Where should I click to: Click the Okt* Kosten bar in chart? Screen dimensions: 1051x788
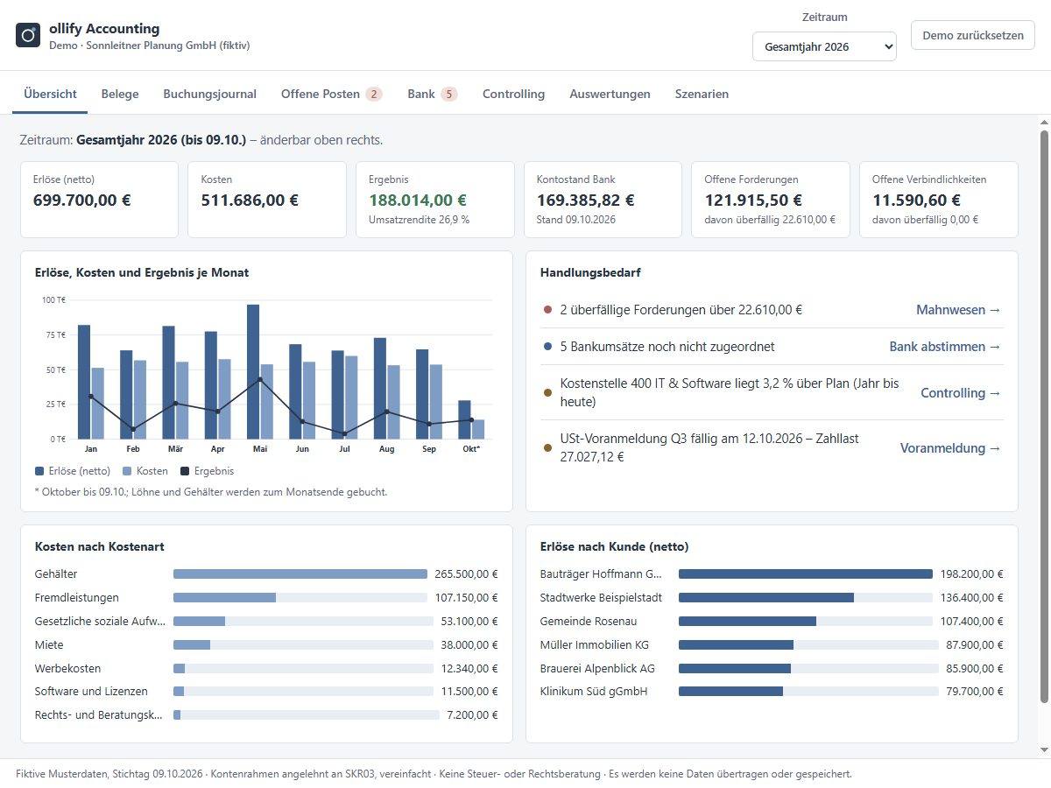(x=478, y=429)
